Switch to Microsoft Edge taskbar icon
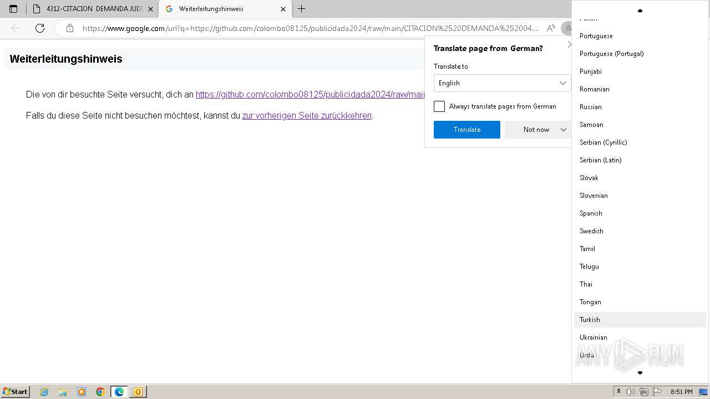 pos(119,392)
